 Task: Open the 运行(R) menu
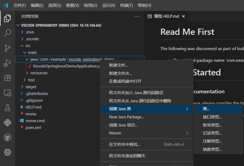pos(109,5)
